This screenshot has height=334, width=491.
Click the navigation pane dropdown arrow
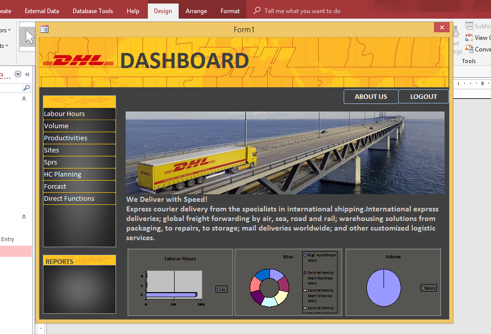coord(18,74)
